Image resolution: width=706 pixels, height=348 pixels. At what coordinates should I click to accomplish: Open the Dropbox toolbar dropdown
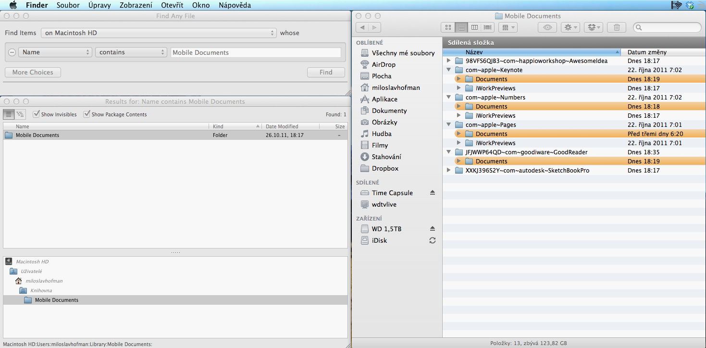(593, 27)
